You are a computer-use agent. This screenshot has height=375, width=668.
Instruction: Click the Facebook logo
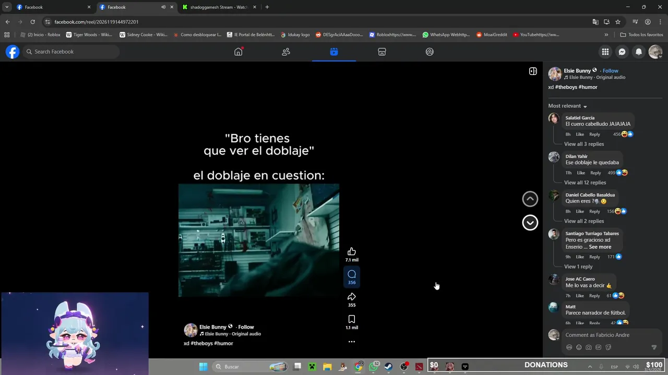(13, 52)
